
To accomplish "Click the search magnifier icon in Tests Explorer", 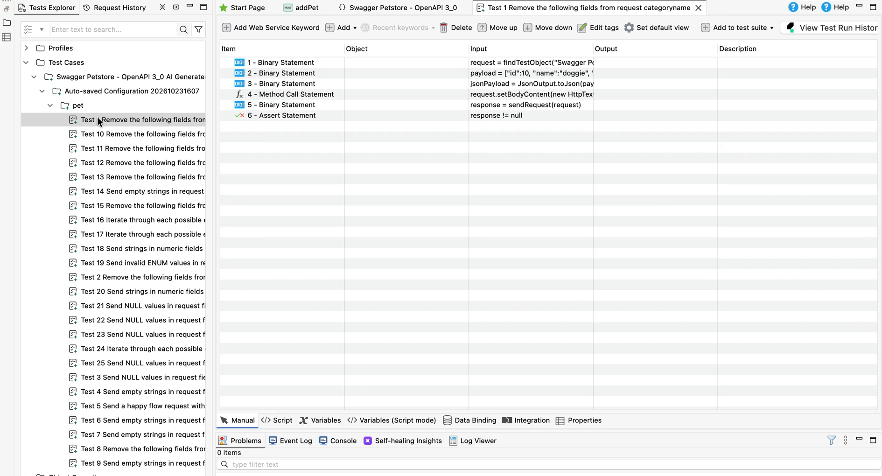I will 183,29.
